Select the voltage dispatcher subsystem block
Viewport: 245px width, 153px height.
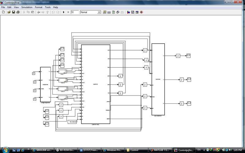45,84
